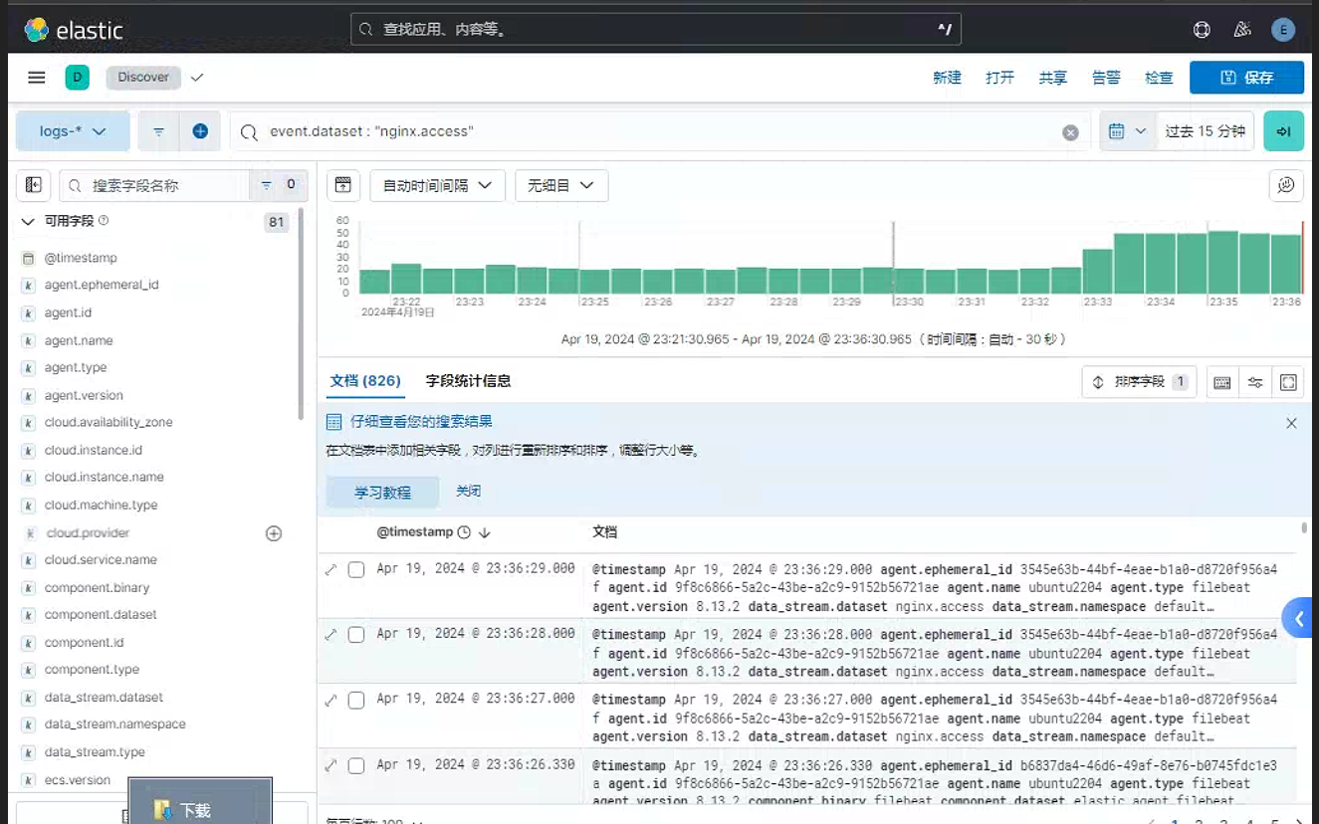Expand the 23:36:29.000 document row details
Image resolution: width=1319 pixels, height=824 pixels.
click(331, 569)
